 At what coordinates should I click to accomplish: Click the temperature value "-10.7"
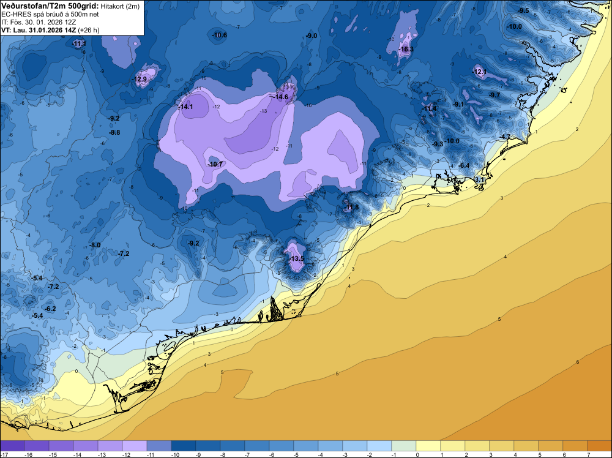pos(215,164)
